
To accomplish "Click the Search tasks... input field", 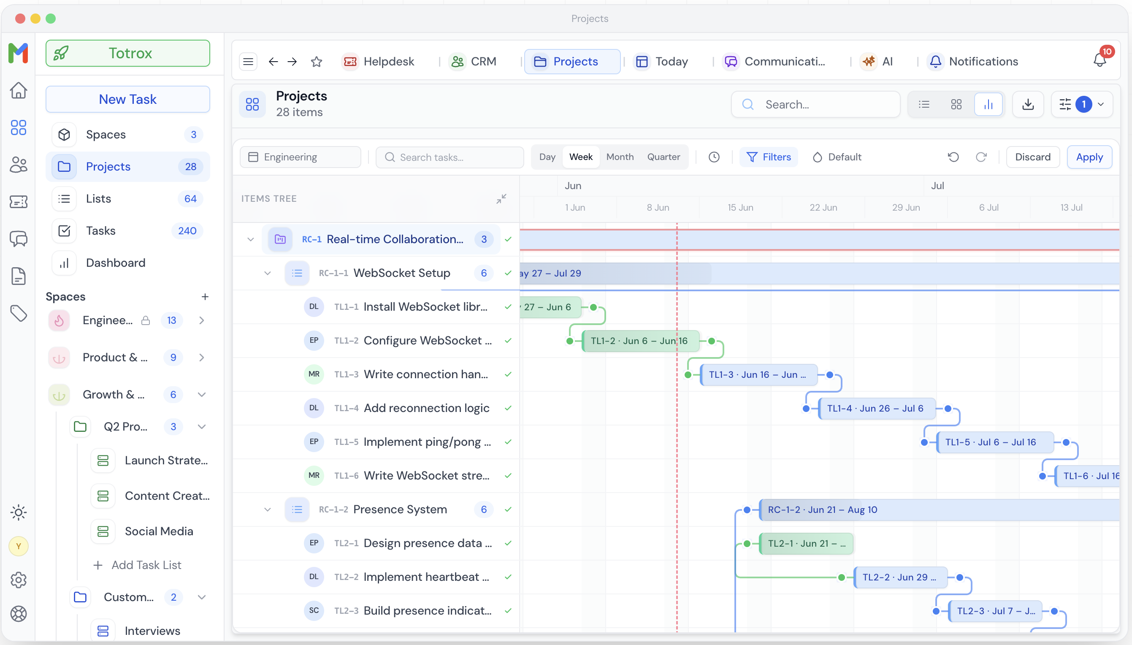I will point(450,157).
